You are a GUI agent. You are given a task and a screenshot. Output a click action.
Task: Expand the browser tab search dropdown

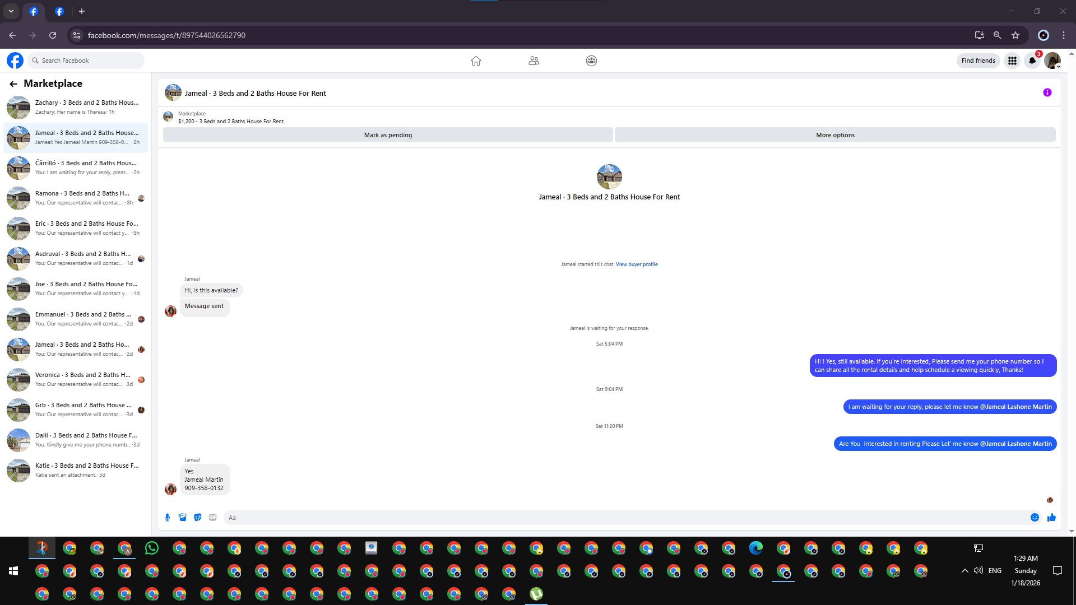point(11,11)
